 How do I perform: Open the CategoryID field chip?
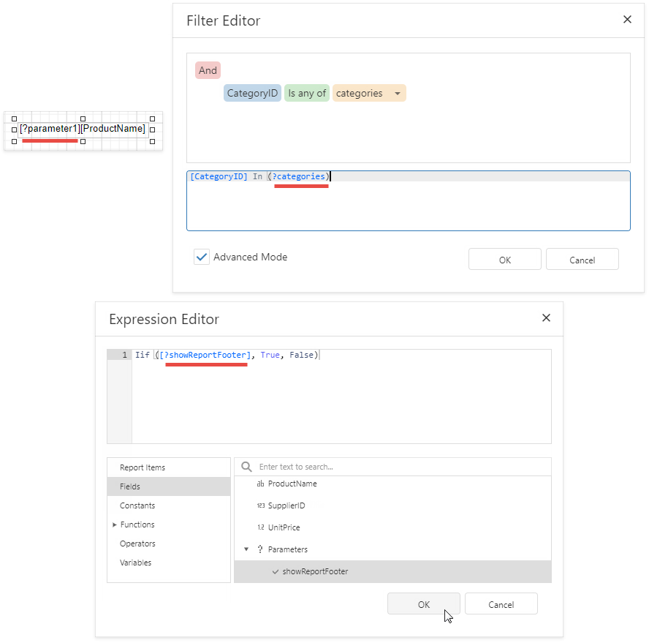(x=252, y=93)
